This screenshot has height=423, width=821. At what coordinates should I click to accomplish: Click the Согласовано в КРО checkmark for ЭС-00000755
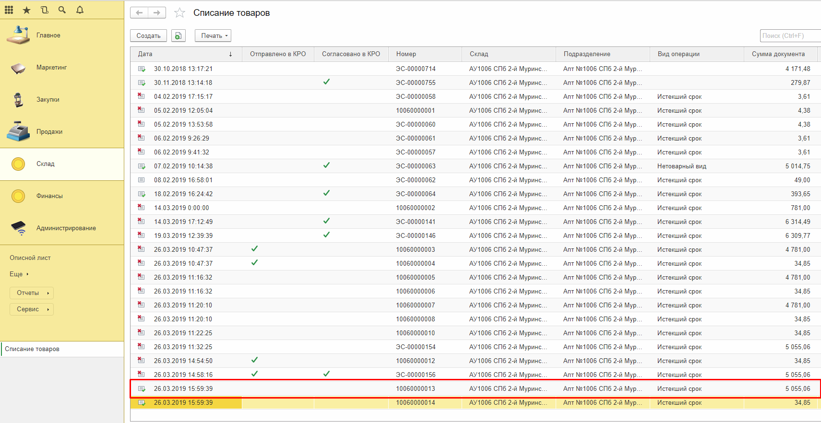coord(326,82)
